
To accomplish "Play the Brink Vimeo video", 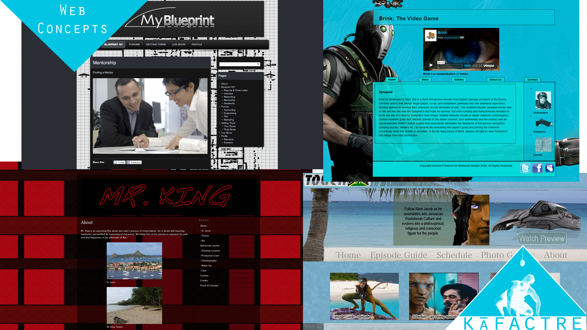I will (431, 65).
